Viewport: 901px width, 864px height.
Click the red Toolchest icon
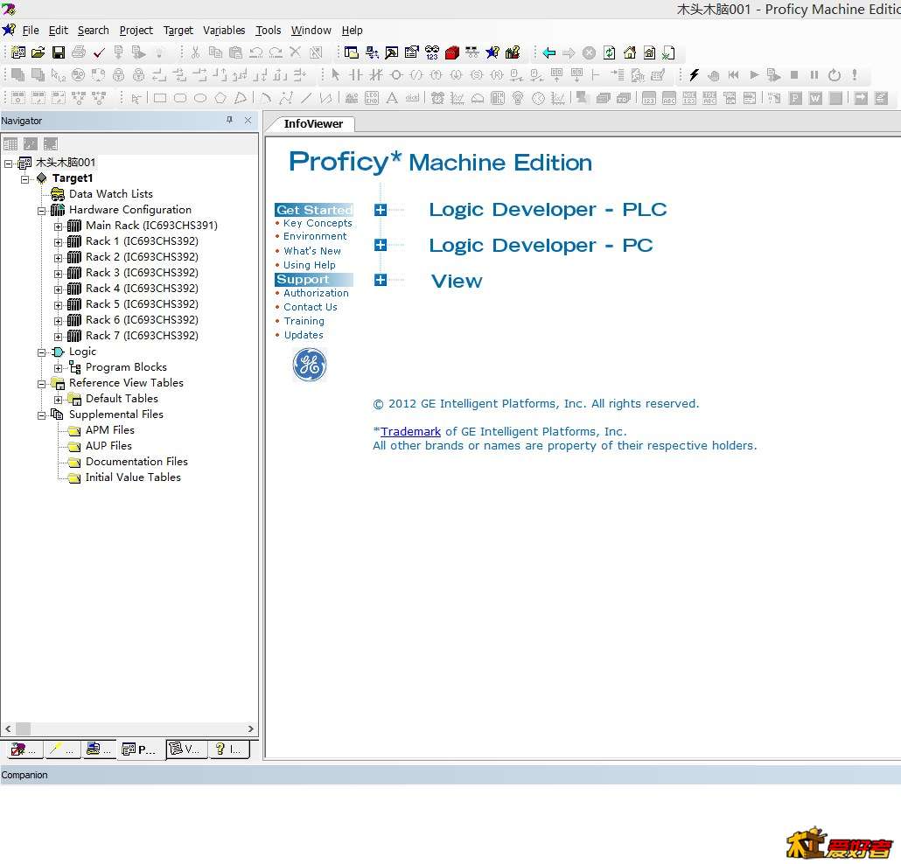451,52
